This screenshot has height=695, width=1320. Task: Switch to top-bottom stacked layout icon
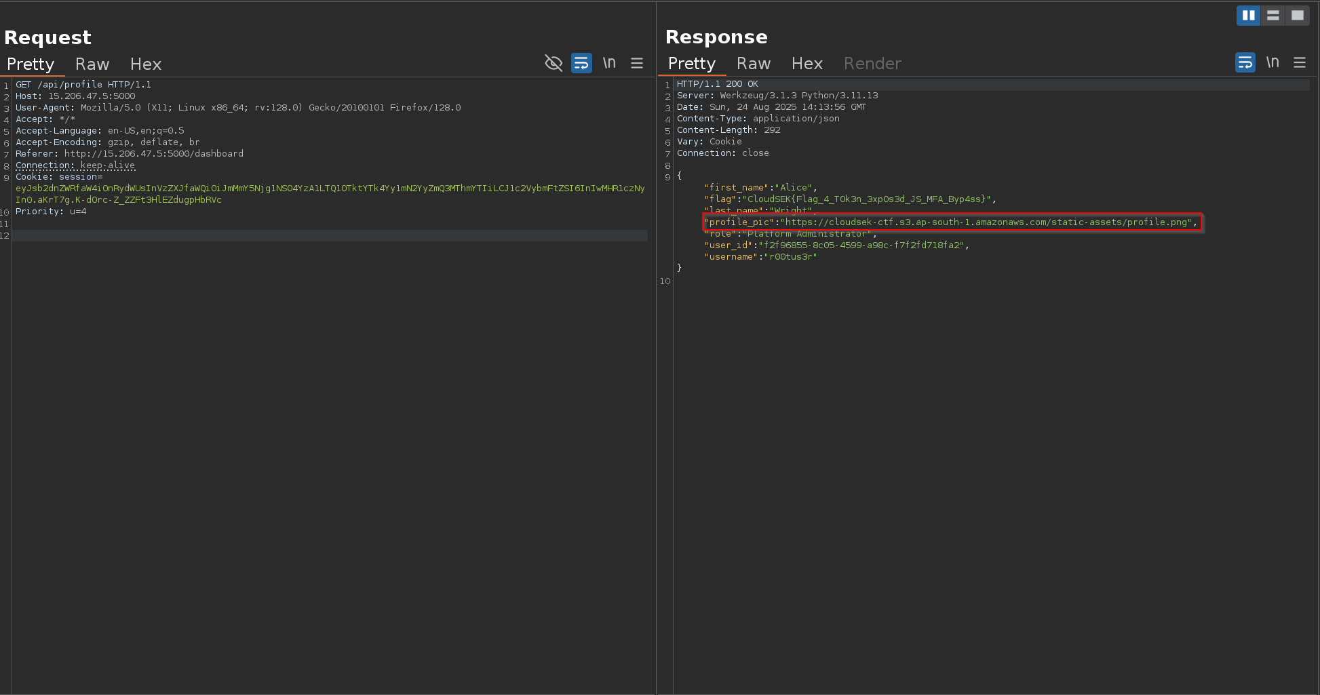coord(1273,16)
